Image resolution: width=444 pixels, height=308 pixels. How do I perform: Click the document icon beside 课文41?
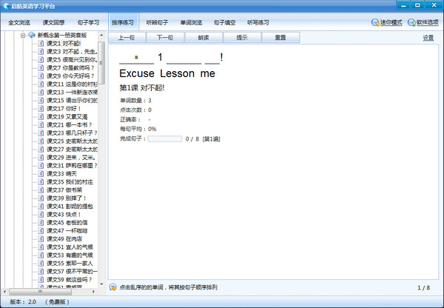41,207
